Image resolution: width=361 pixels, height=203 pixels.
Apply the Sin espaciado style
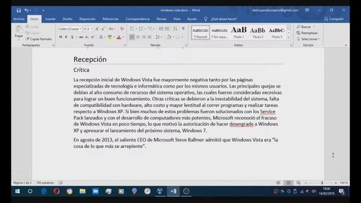(219, 33)
